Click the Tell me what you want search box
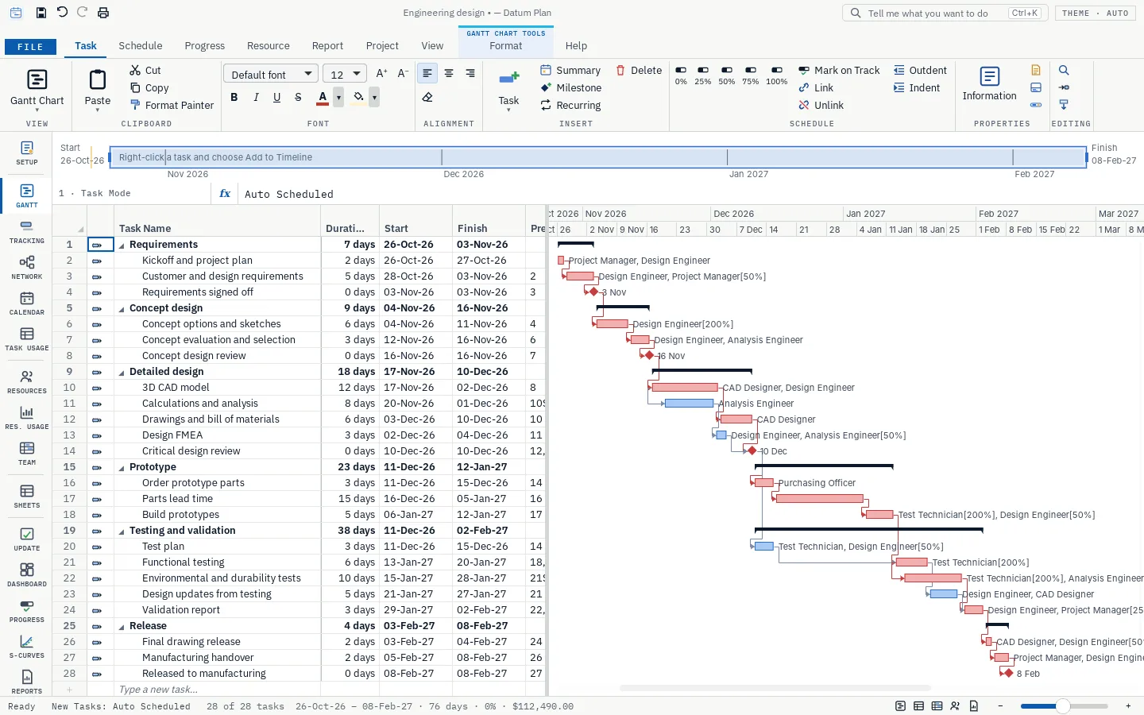1144x715 pixels. click(945, 13)
